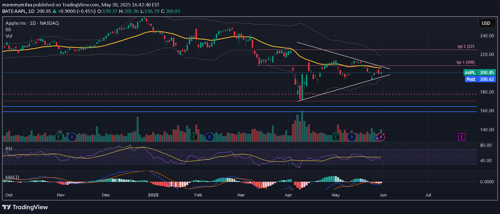The width and height of the screenshot is (500, 214).
Task: Click the Dec label on the time axis
Action: [x=106, y=195]
